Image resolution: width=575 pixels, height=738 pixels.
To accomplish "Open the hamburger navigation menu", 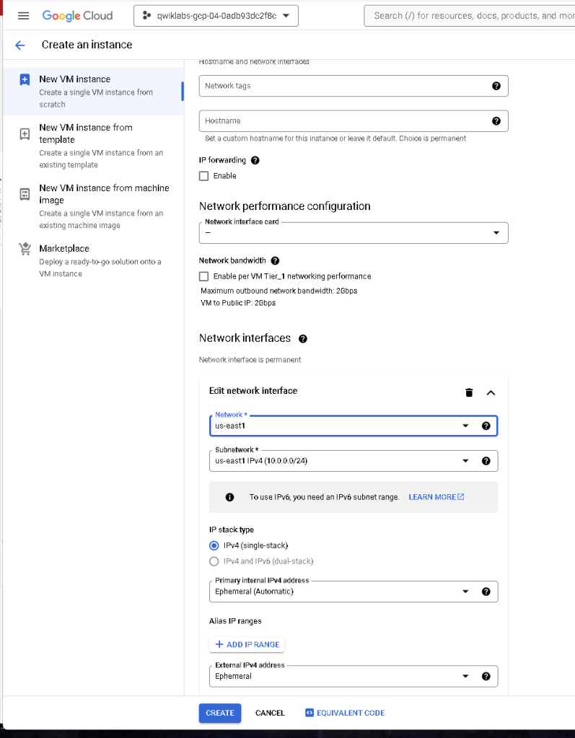I will tap(23, 16).
